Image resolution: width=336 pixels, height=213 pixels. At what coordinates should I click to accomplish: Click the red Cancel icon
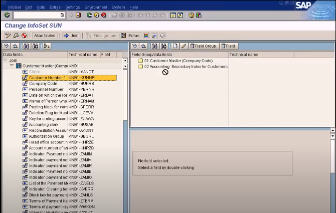pos(104,15)
